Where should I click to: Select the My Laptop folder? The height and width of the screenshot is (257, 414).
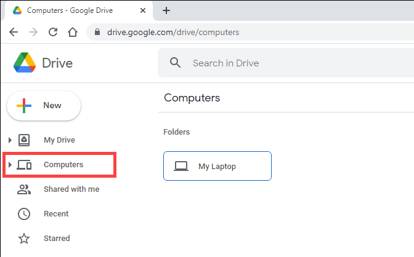coord(217,166)
